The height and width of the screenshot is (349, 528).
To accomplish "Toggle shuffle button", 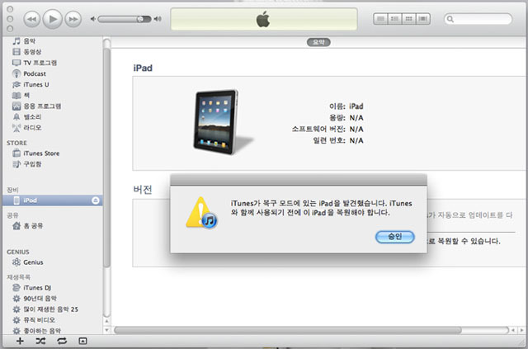I will pos(40,341).
